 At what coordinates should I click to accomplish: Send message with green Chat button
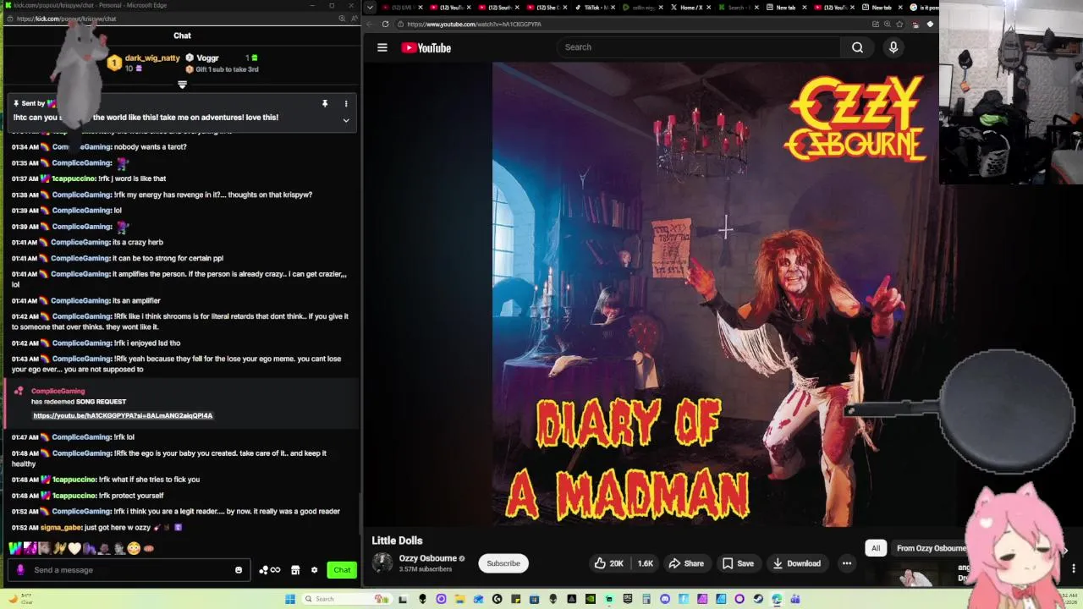(x=342, y=570)
